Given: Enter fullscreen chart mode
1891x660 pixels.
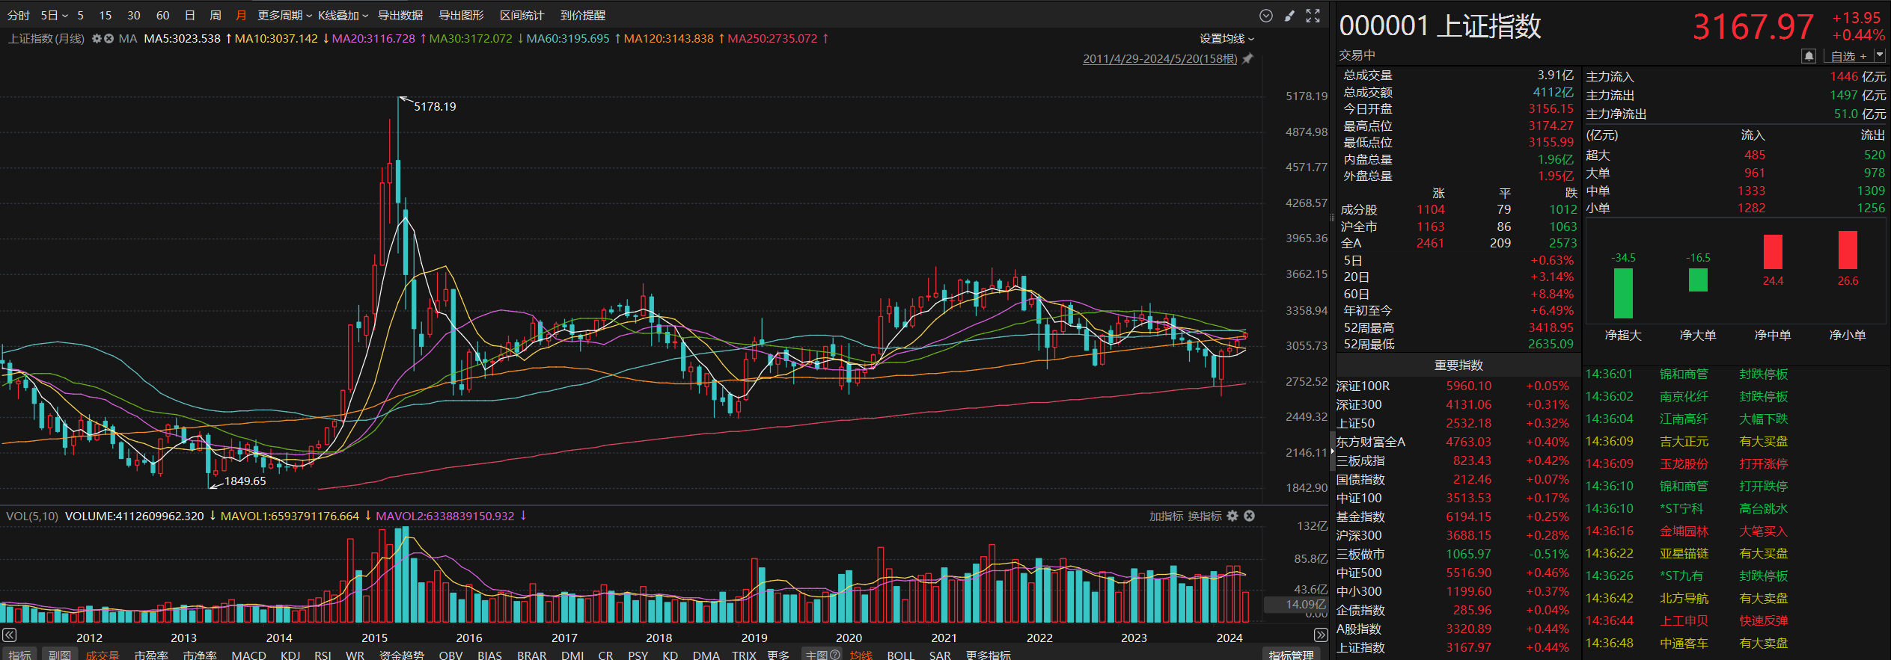Looking at the screenshot, I should (1313, 16).
